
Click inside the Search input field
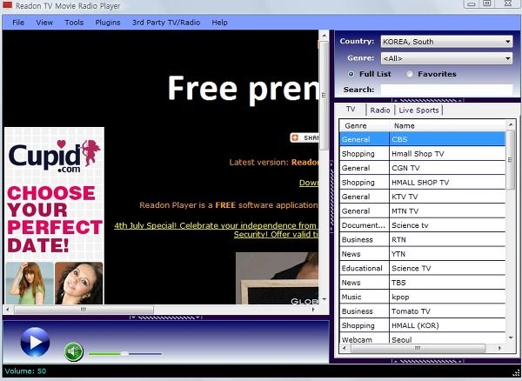point(446,90)
